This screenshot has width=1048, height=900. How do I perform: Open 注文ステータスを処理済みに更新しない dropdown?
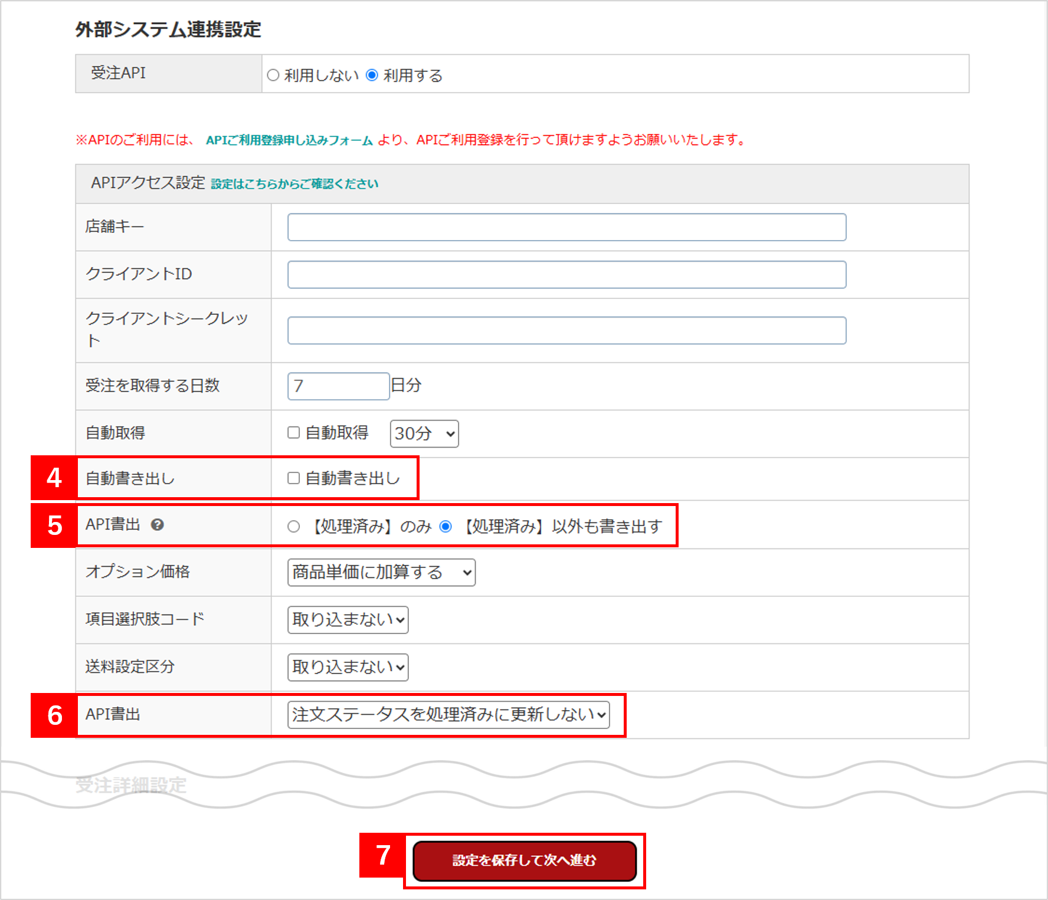click(x=448, y=715)
